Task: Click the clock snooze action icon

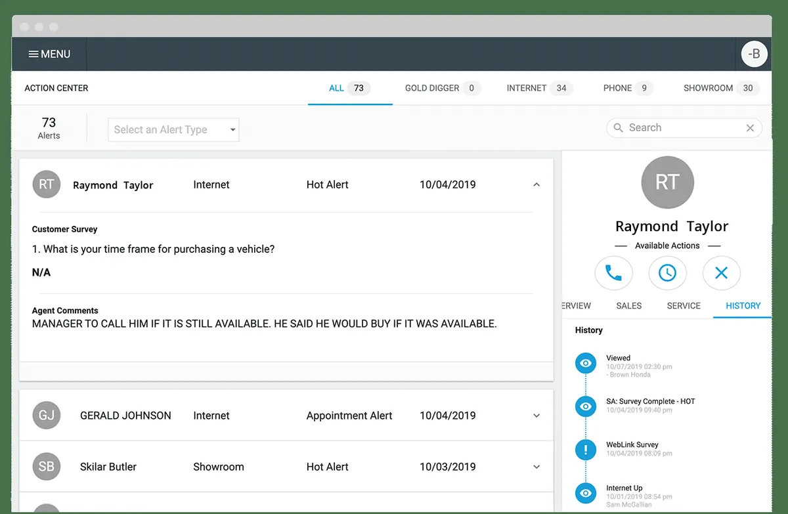Action: click(x=667, y=272)
